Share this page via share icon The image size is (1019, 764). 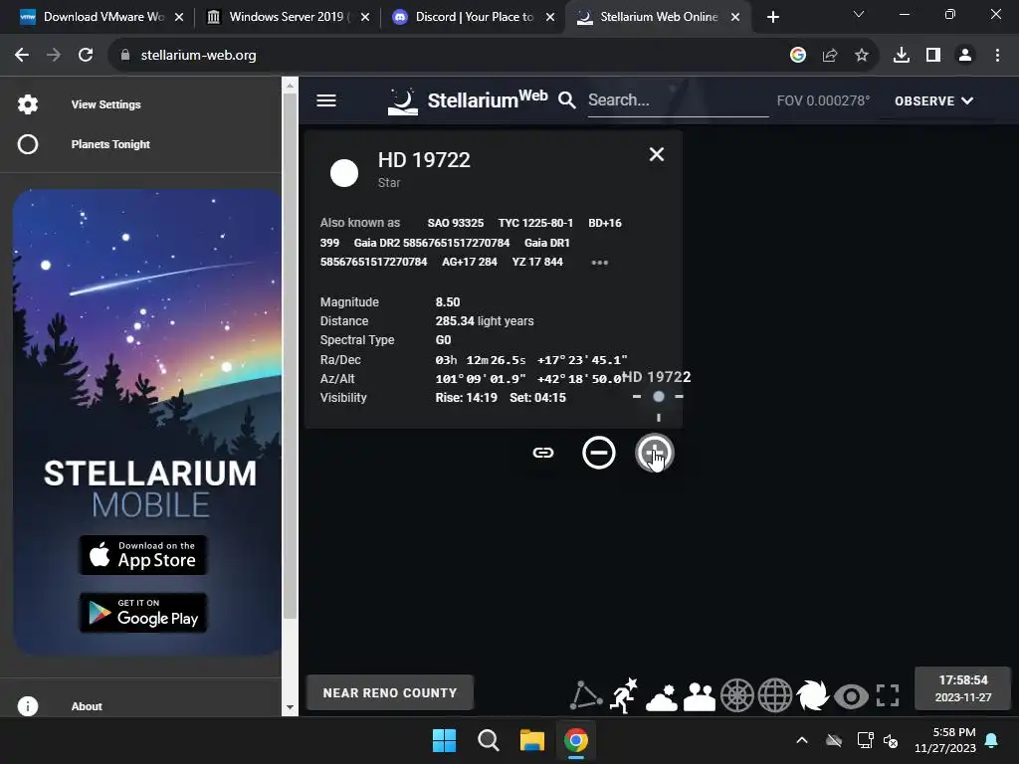tap(829, 56)
